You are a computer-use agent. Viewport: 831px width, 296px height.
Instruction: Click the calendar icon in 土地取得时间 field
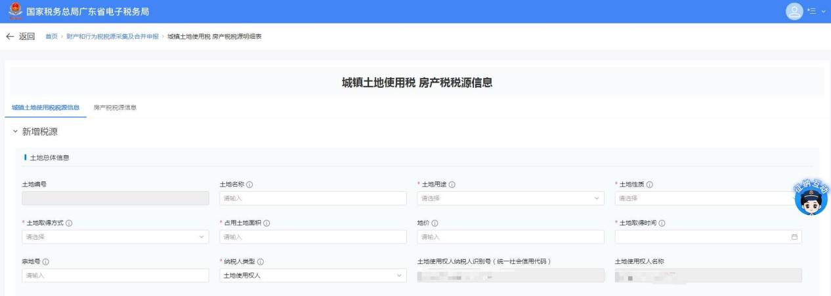click(x=794, y=237)
